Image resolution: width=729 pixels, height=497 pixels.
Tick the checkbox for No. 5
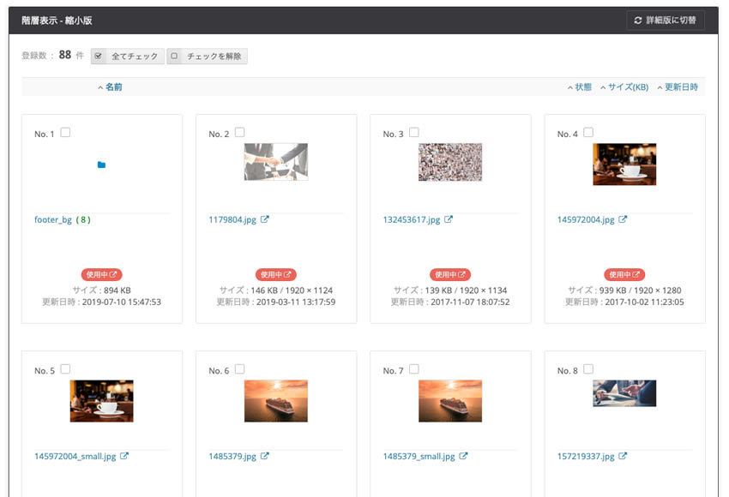pyautogui.click(x=65, y=368)
